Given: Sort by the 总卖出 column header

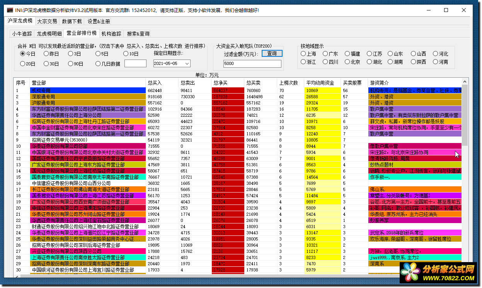Looking at the screenshot, I should pyautogui.click(x=195, y=83).
